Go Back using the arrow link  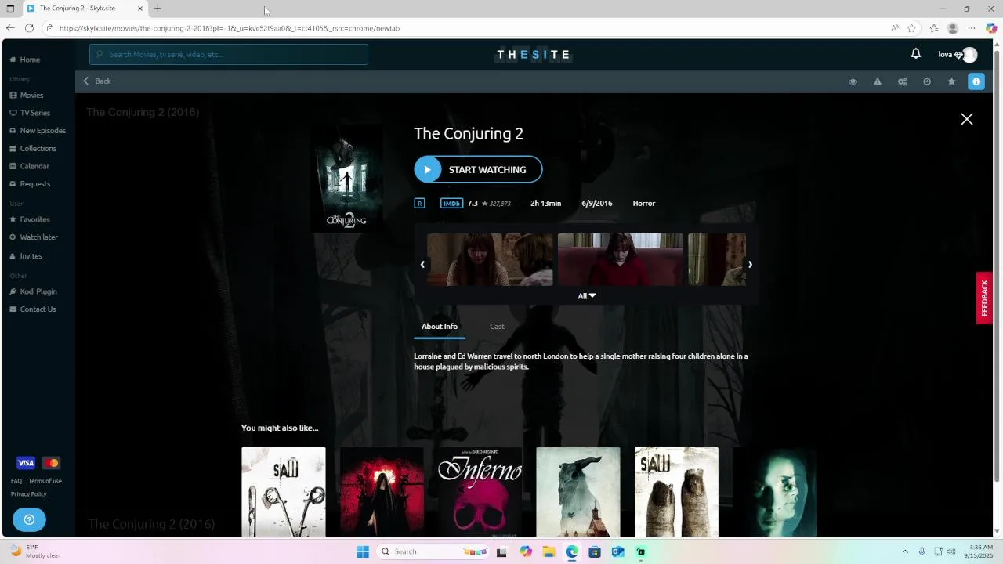click(x=97, y=81)
